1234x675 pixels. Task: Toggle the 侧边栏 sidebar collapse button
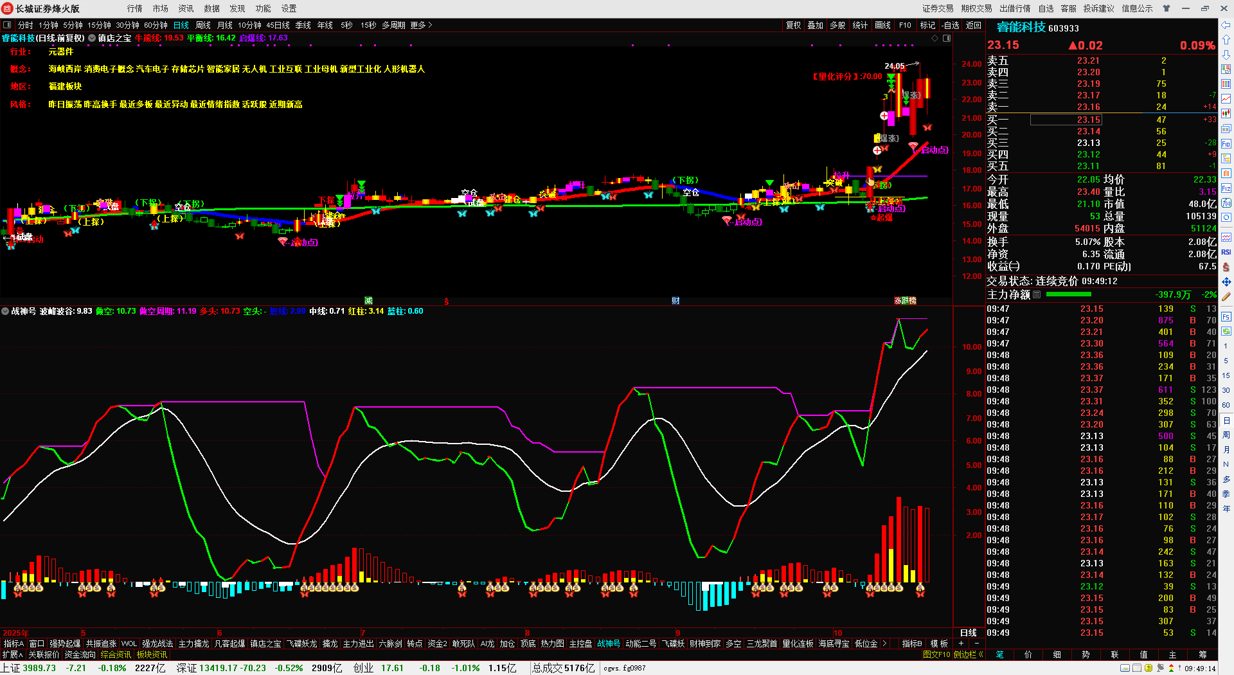pyautogui.click(x=969, y=654)
